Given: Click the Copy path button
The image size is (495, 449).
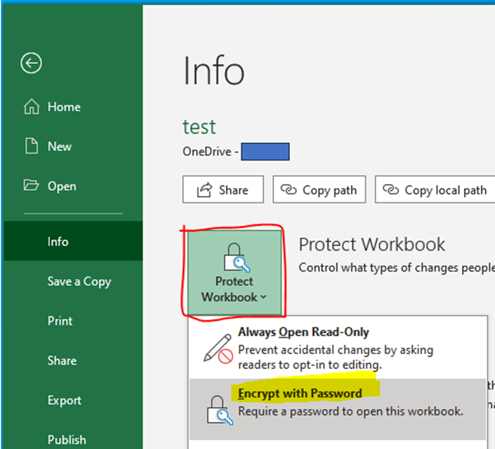Looking at the screenshot, I should tap(319, 190).
